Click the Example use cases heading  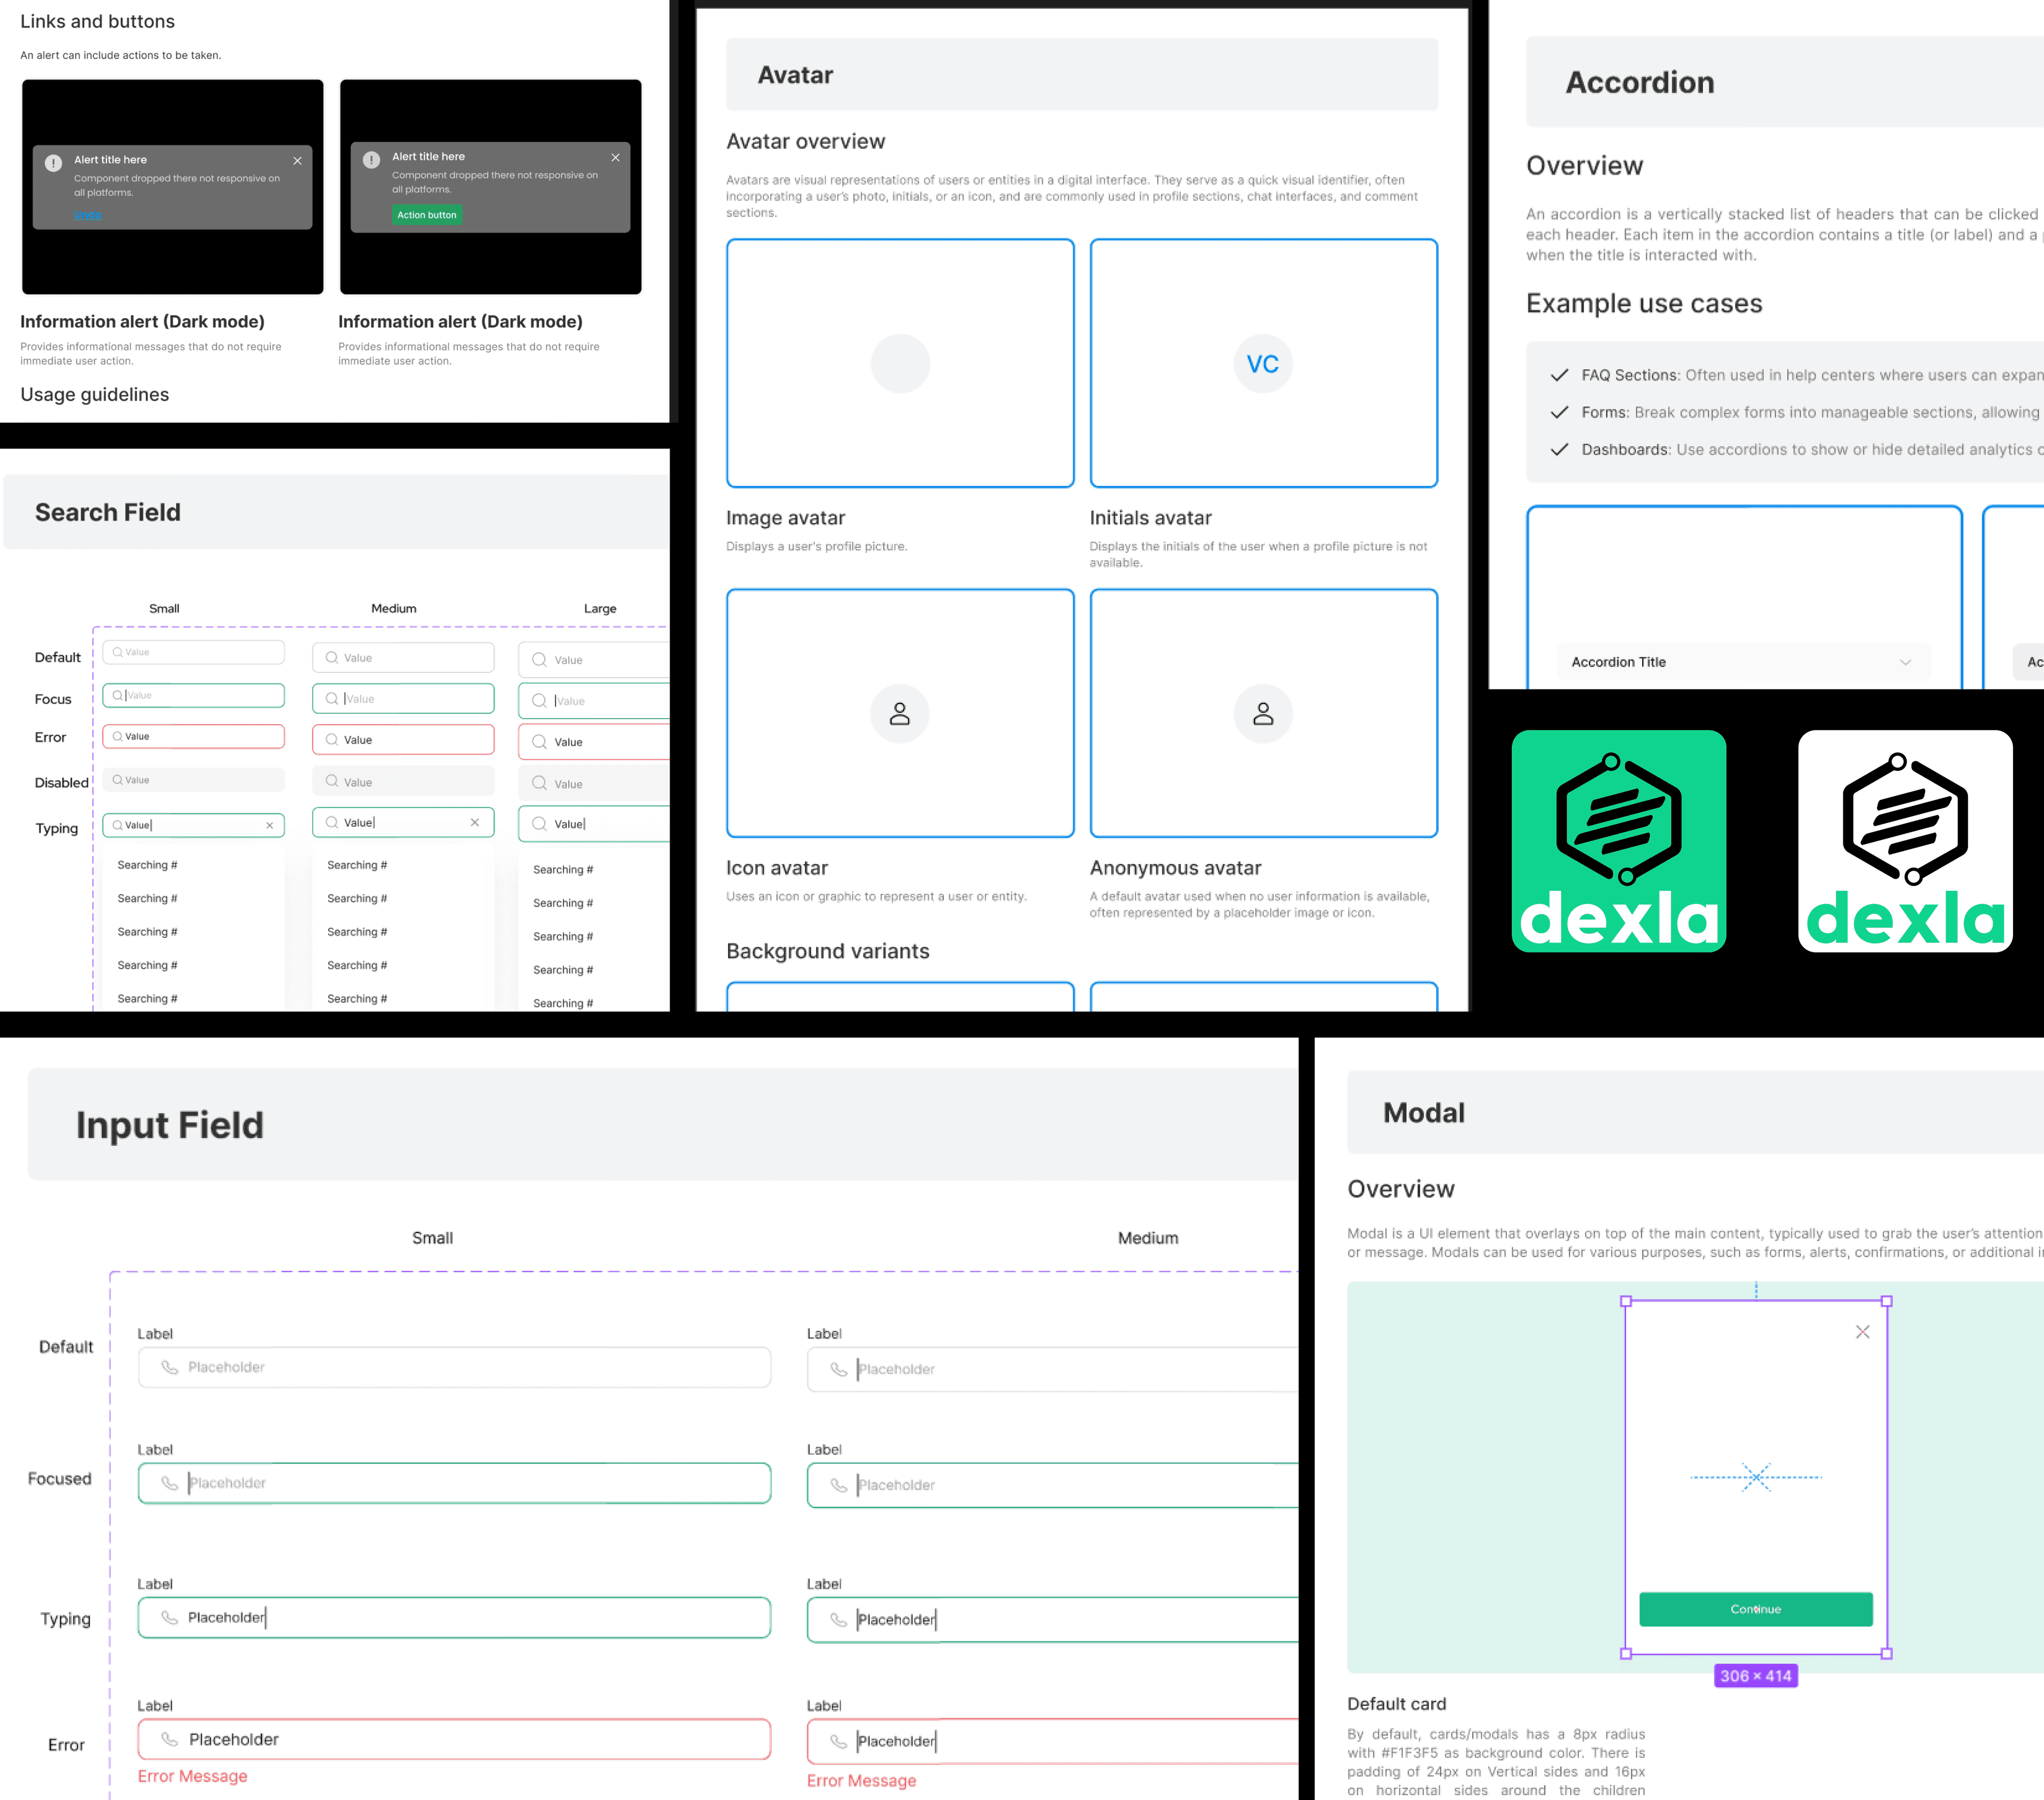[1644, 304]
